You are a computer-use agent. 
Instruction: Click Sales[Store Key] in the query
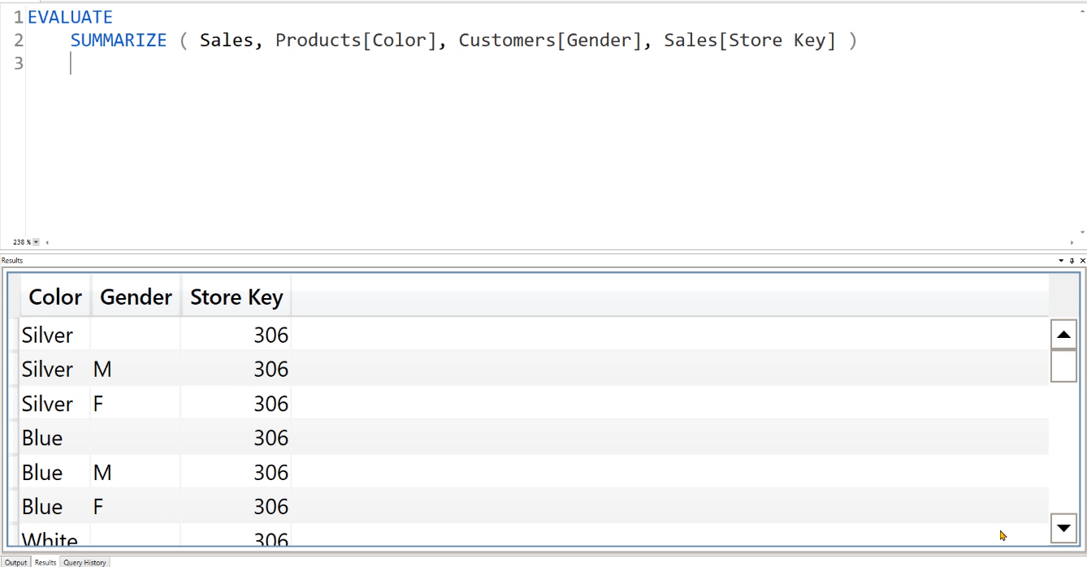[750, 40]
